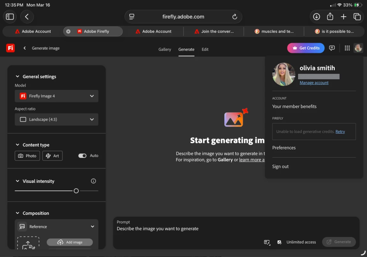This screenshot has height=257, width=367.
Task: Open the page settings icon in address bar
Action: pos(132,17)
